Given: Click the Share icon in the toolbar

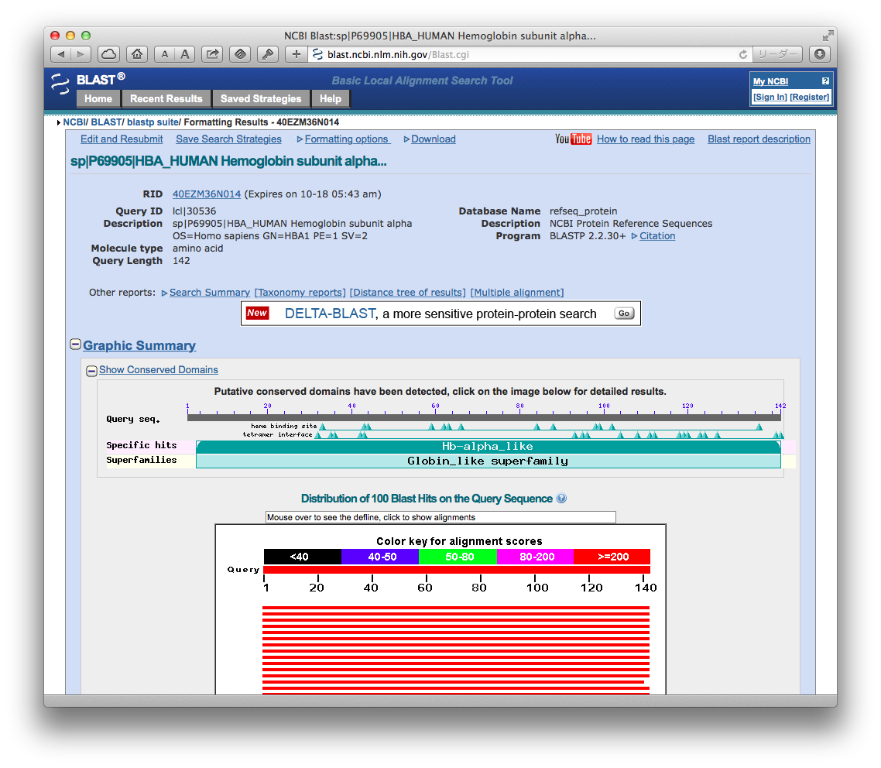Looking at the screenshot, I should click(211, 54).
